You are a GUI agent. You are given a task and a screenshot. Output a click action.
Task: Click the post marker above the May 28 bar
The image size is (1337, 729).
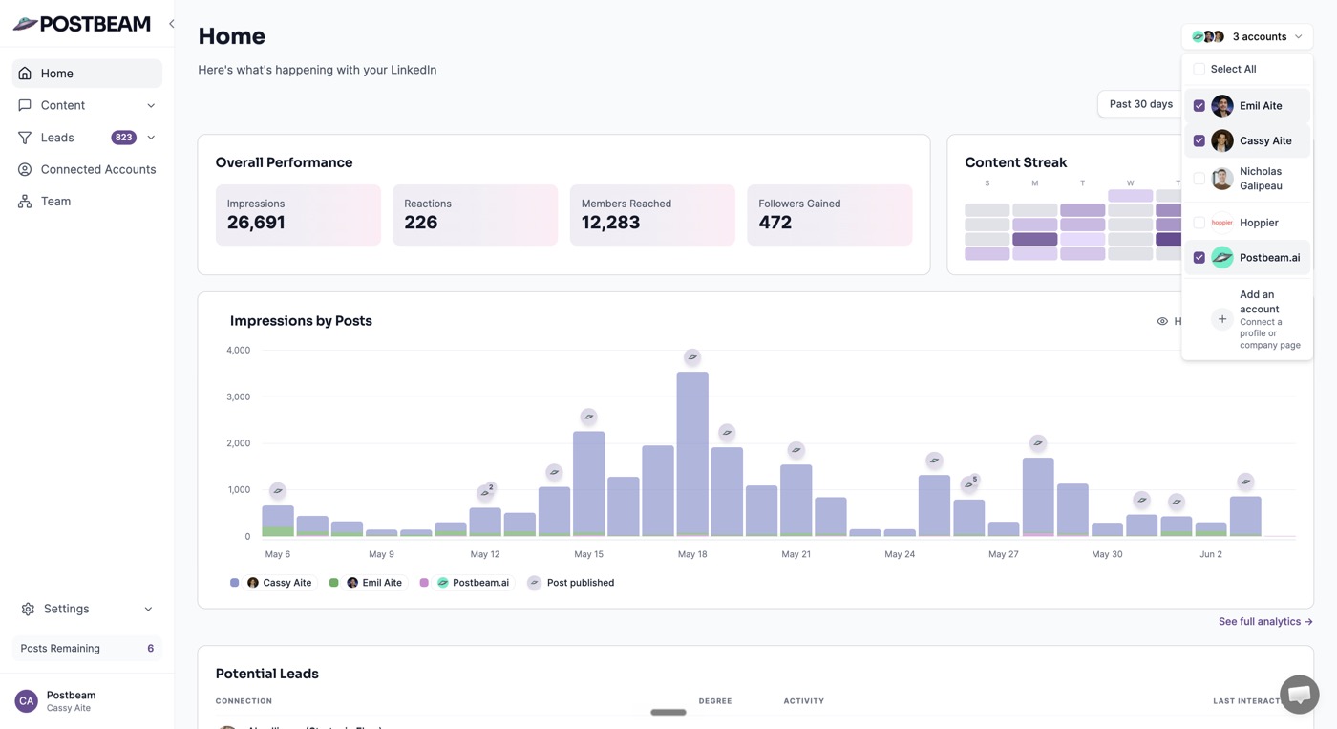tap(1038, 443)
